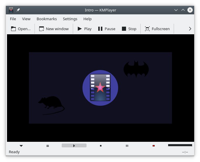Image resolution: width=200 pixels, height=162 pixels.
Task: Minimize the KMPlayer window
Action: click(x=176, y=10)
